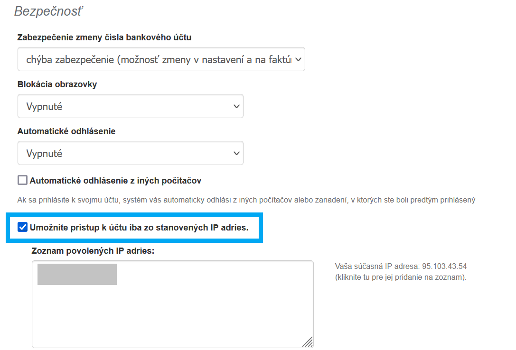
Task: Click the current IP address 95.103.43.54 text
Action: (444, 267)
